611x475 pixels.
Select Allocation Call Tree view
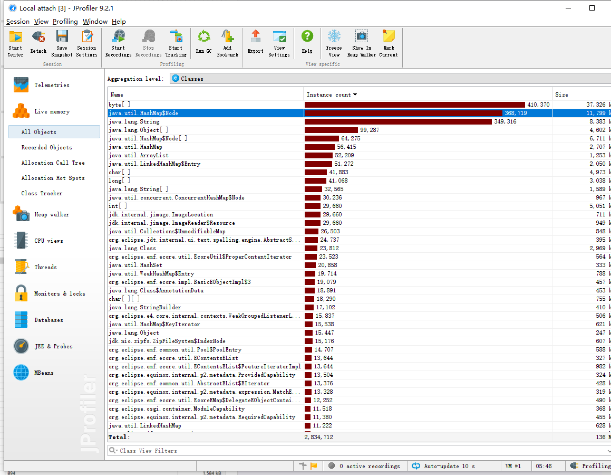[x=53, y=163]
